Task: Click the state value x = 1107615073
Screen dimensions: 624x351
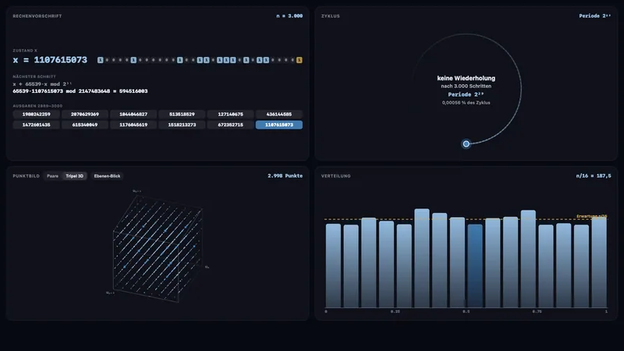Action: tap(50, 60)
